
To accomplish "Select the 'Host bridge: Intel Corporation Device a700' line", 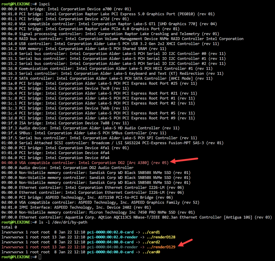I will 66,9.
